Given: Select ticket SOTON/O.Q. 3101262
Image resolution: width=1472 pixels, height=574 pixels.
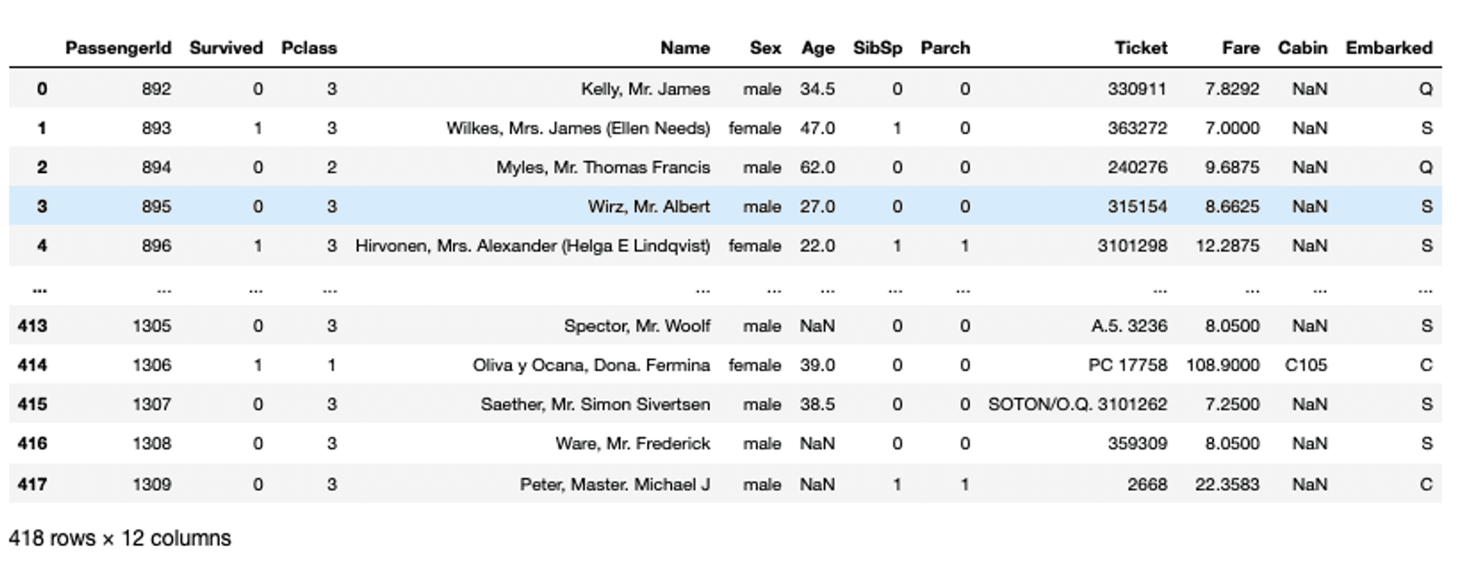Looking at the screenshot, I should click(x=1078, y=404).
